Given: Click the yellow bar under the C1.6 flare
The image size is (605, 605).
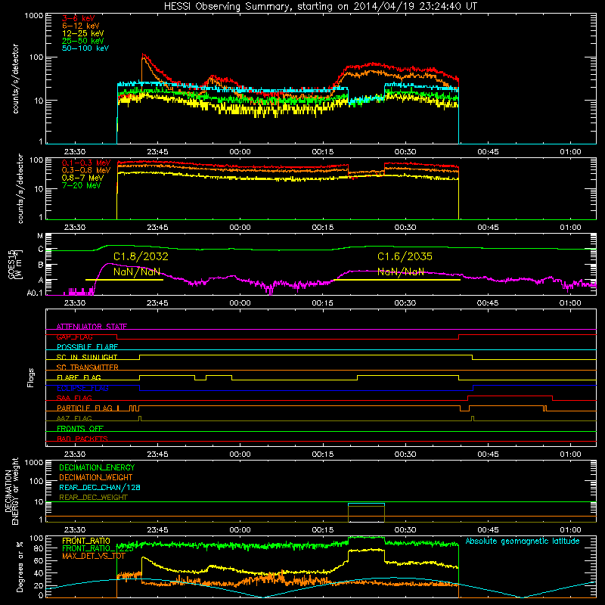Looking at the screenshot, I should (x=397, y=280).
